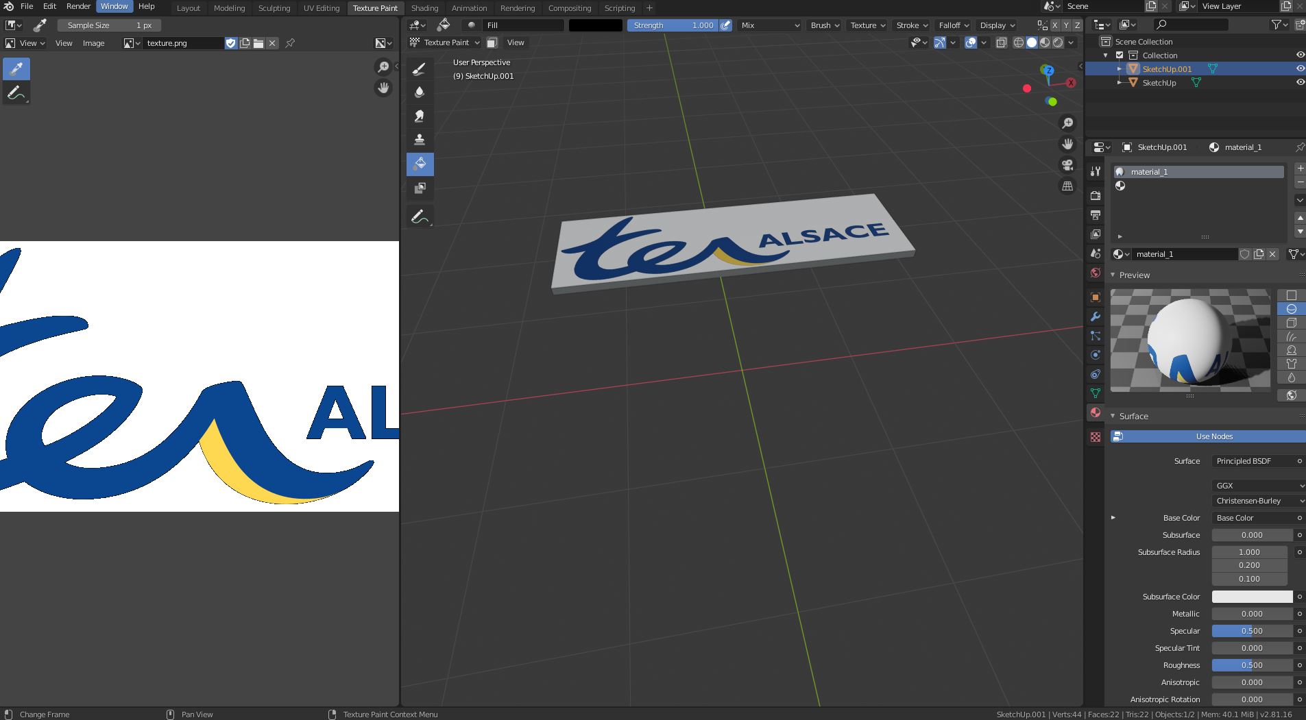The height and width of the screenshot is (720, 1306).
Task: Toggle the Collection checkbox in outliner
Action: (x=1120, y=55)
